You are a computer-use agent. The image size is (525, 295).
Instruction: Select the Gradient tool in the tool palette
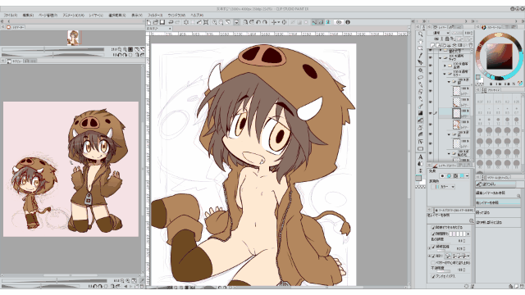point(421,113)
